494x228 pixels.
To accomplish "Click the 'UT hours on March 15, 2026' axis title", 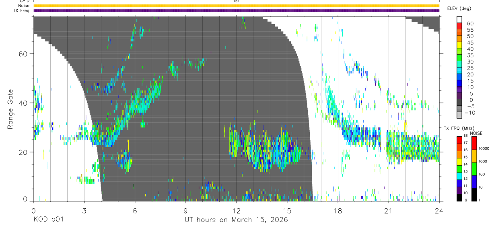I will (x=236, y=220).
